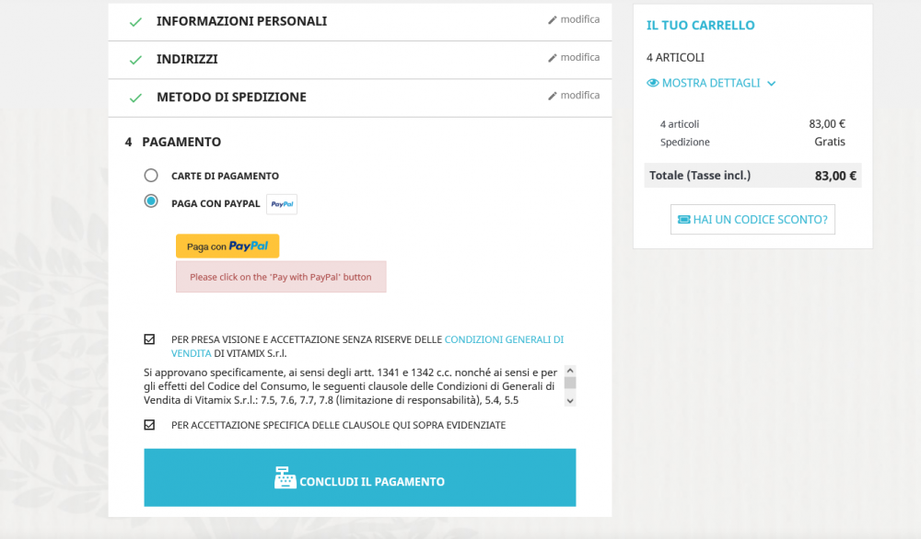Click the eye icon next to Mostra Dettagli
Image resolution: width=921 pixels, height=539 pixels.
(653, 83)
